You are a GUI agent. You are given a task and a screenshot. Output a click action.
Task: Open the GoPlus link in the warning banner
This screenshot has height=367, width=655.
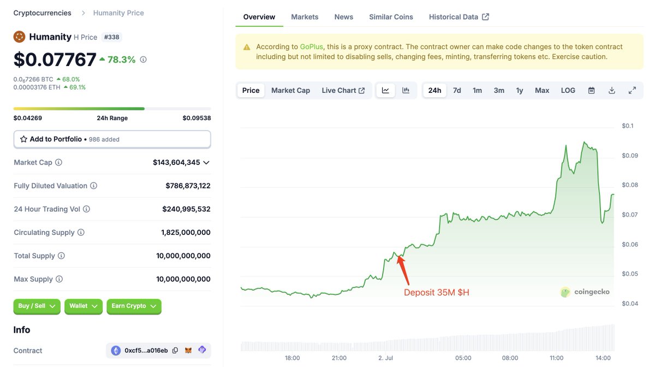pos(312,47)
